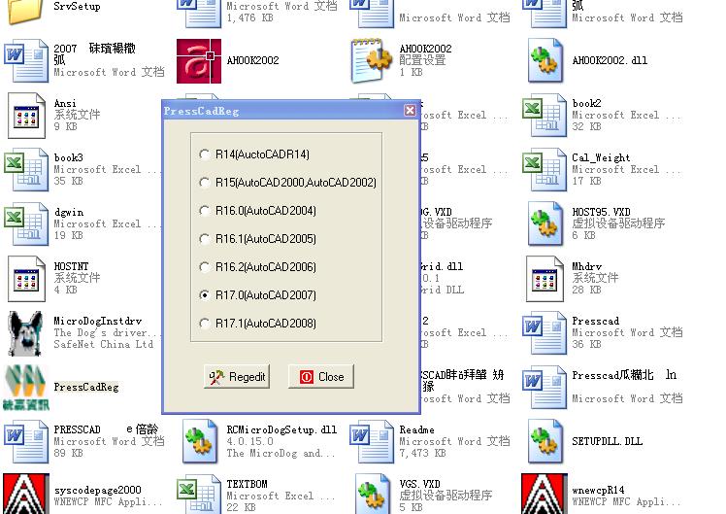
Task: Select the 1,476 KB Word document icon
Action: [199, 13]
